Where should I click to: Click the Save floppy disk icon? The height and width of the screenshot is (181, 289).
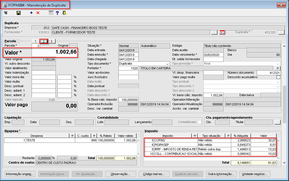(19, 13)
